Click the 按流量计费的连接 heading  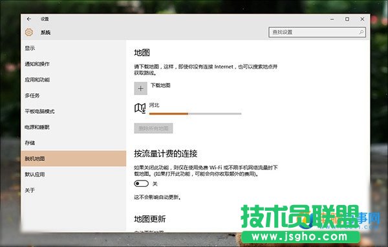click(x=166, y=153)
